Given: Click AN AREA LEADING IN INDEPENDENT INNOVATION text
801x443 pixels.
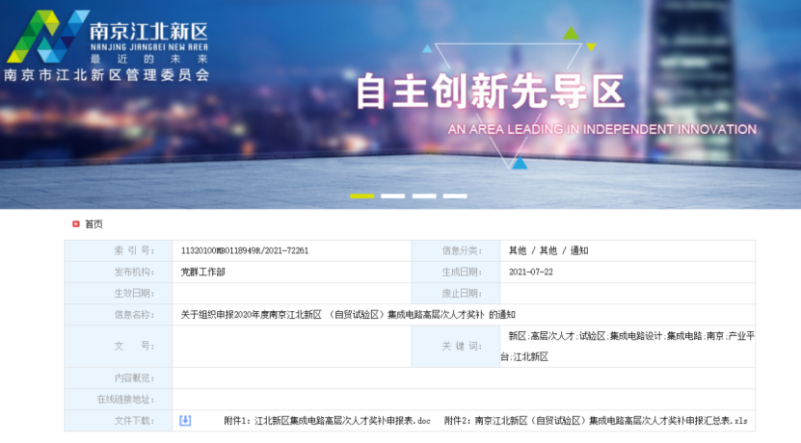Looking at the screenshot, I should pos(602,130).
